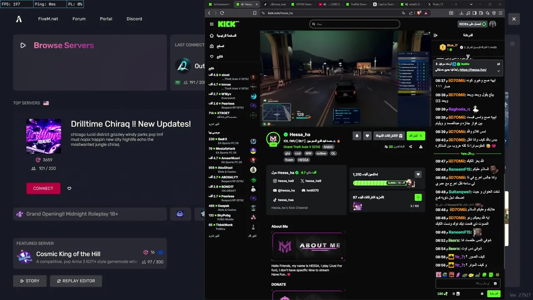Favorite the Drilltime Chiraq server heart

tap(69, 188)
